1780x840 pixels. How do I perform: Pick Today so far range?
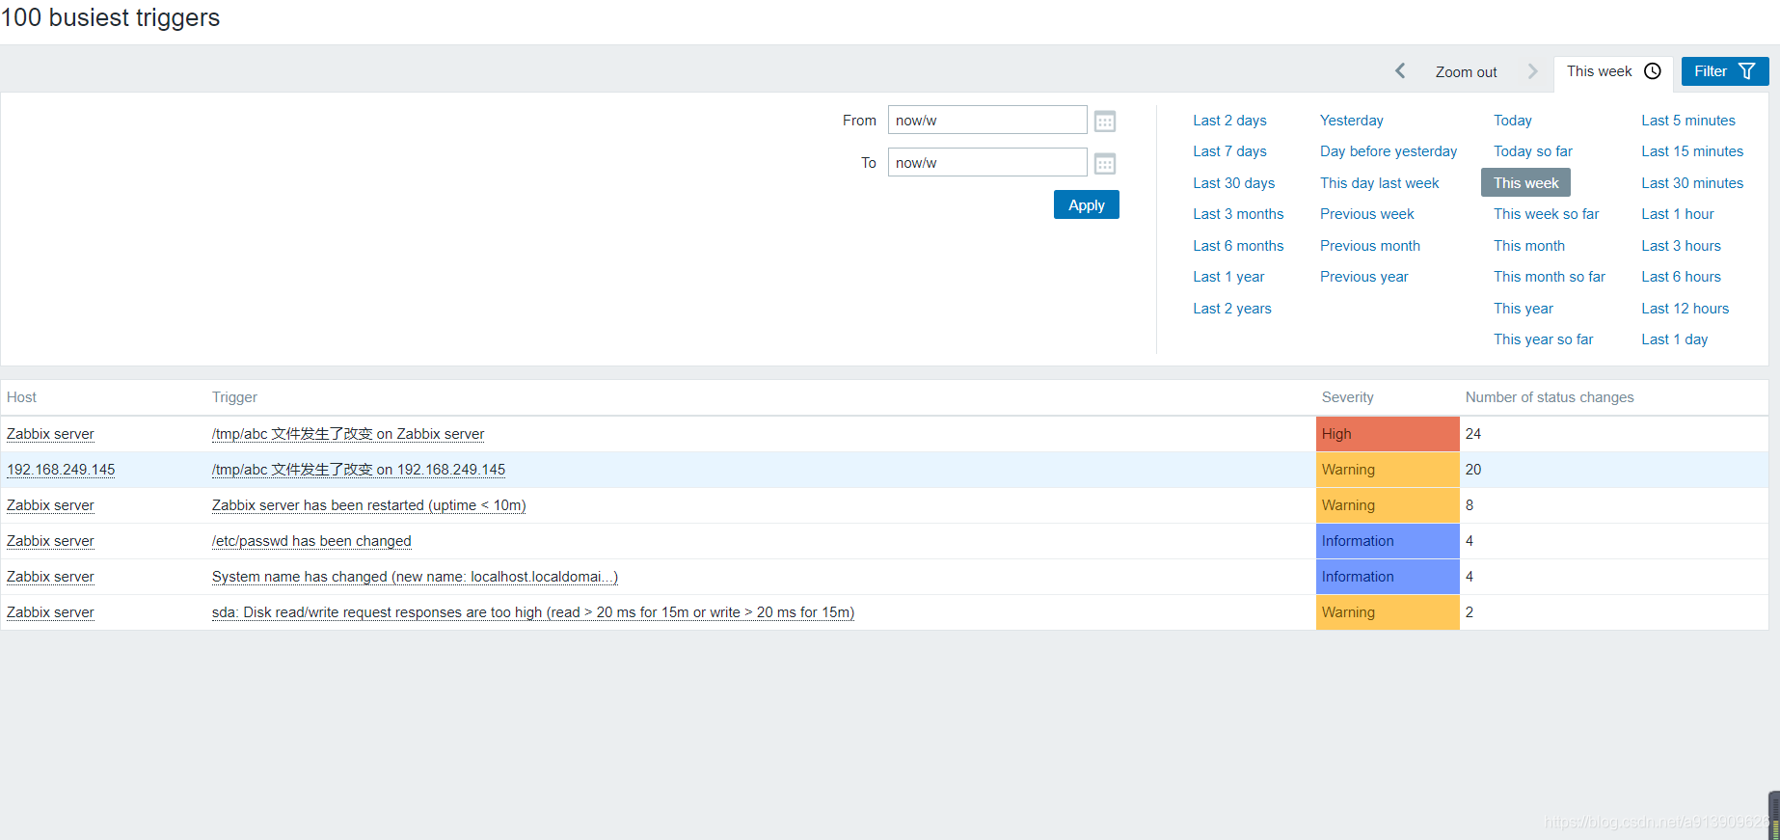pyautogui.click(x=1532, y=151)
